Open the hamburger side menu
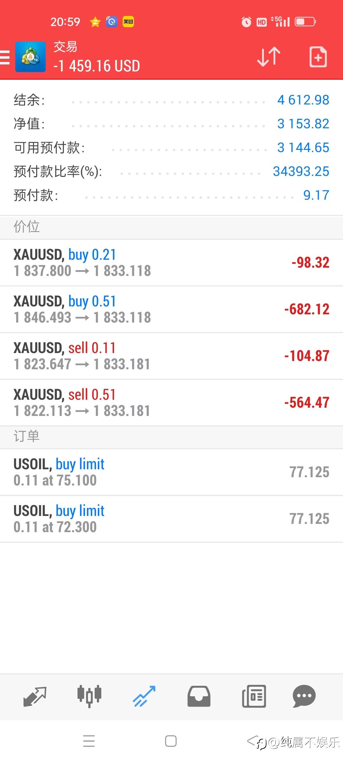Image resolution: width=343 pixels, height=762 pixels. (5, 57)
